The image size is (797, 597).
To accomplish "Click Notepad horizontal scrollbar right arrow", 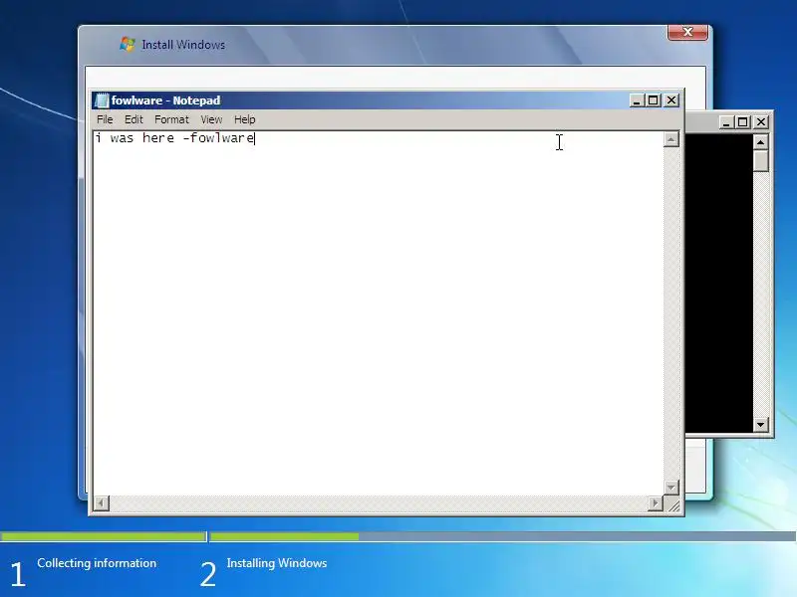I will (656, 503).
